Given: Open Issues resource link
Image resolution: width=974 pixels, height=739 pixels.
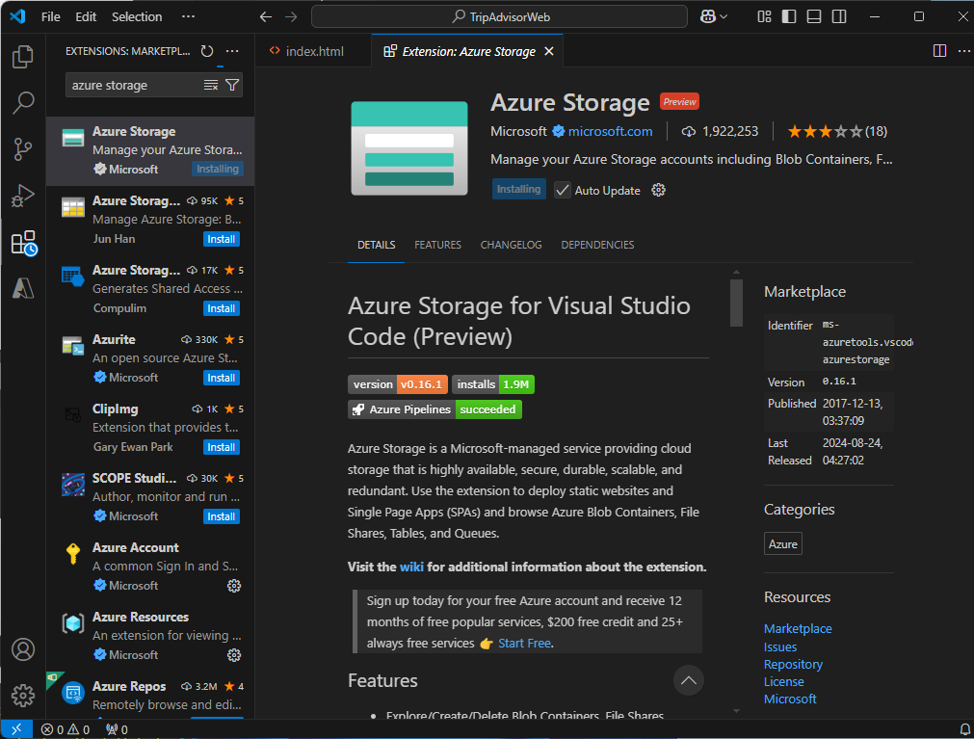Looking at the screenshot, I should point(780,647).
